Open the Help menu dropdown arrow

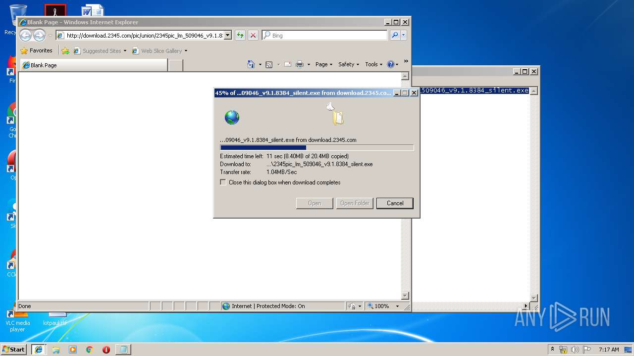(397, 65)
